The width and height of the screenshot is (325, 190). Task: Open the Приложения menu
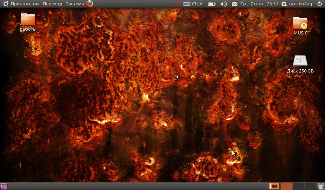tap(25, 4)
